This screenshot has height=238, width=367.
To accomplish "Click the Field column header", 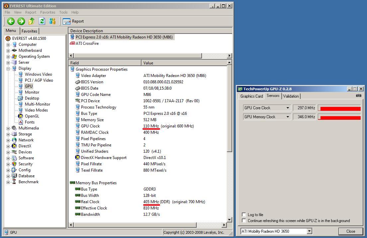I will pyautogui.click(x=105, y=63).
